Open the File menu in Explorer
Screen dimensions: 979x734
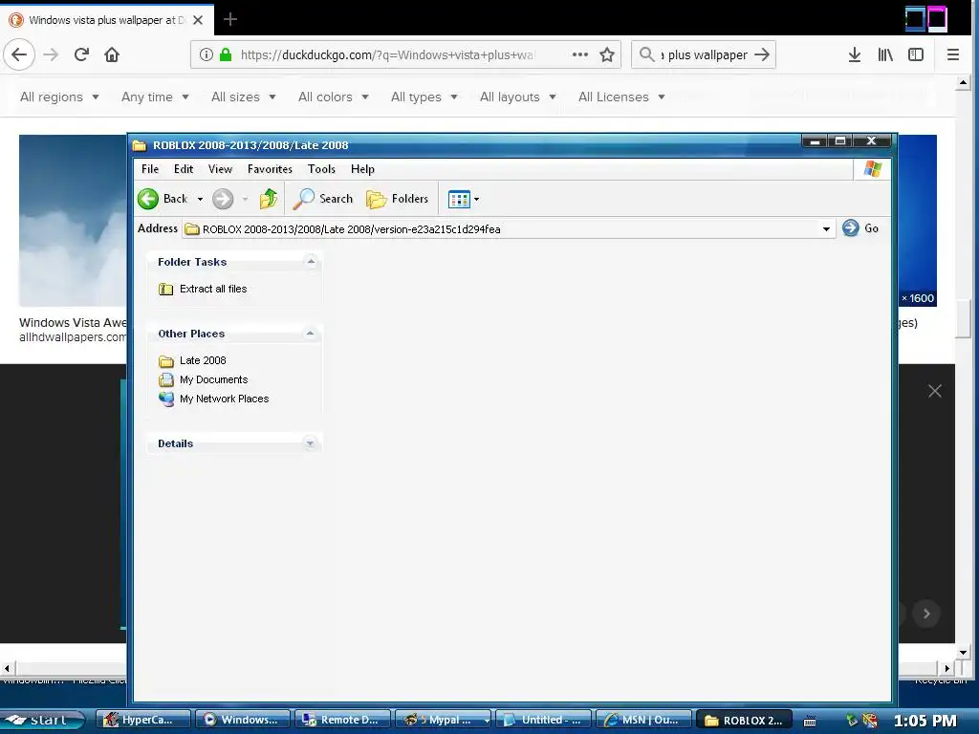tap(150, 169)
